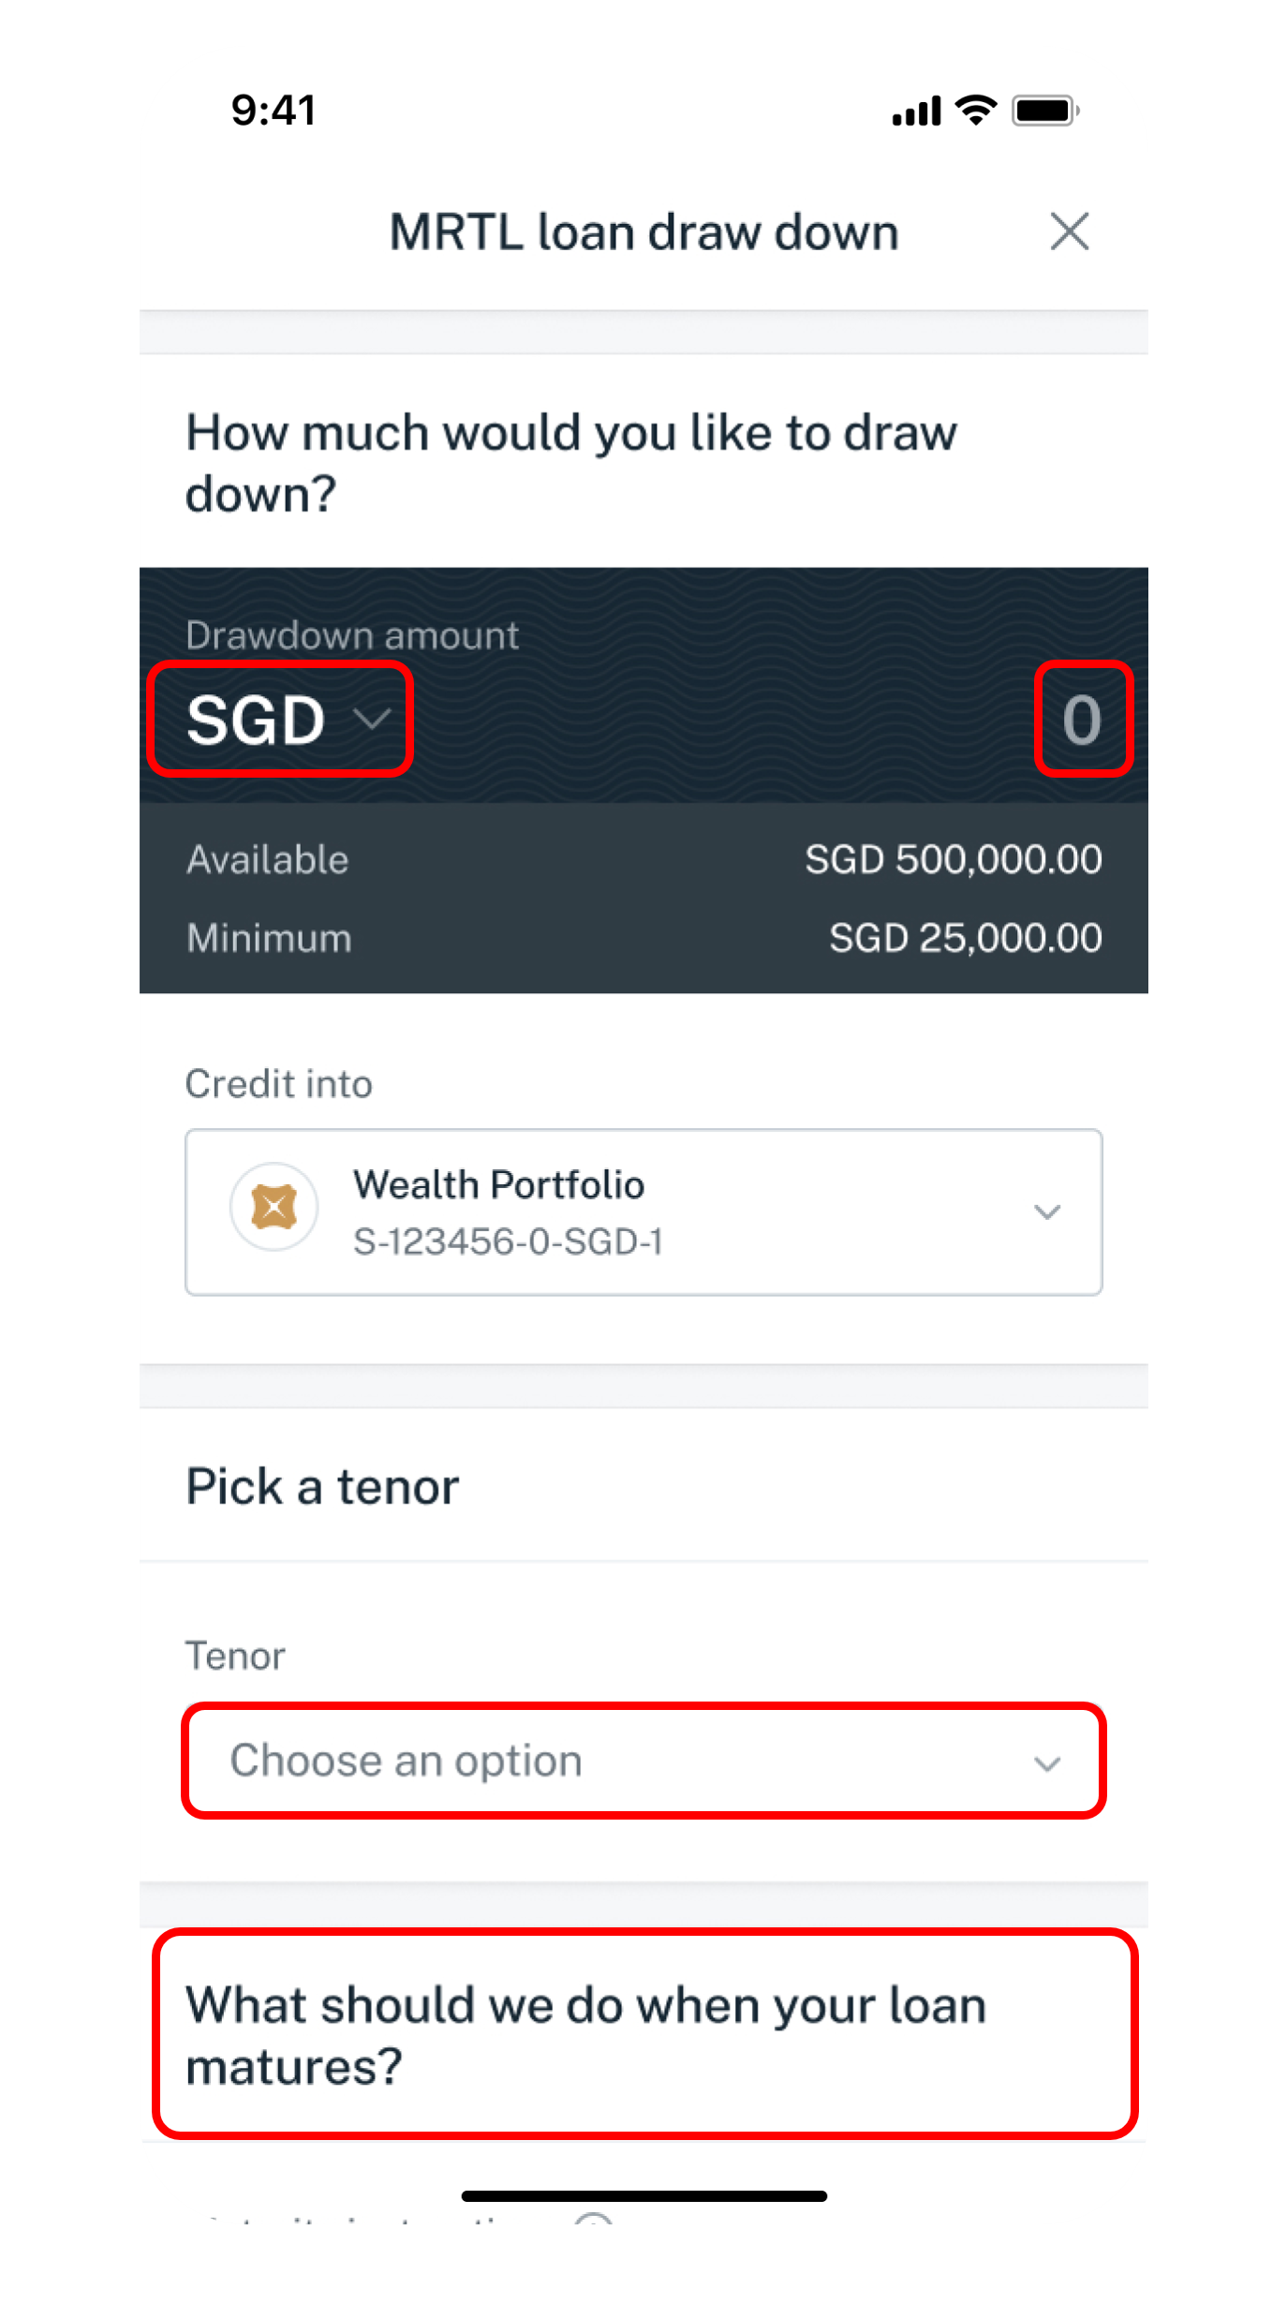Open the Tenor 'Choose an option' dropdown
Image resolution: width=1287 pixels, height=2319 pixels.
click(x=643, y=1762)
